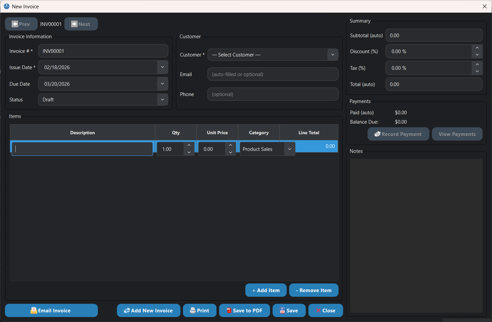Decrease the Qty value with the down arrow

pos(189,153)
